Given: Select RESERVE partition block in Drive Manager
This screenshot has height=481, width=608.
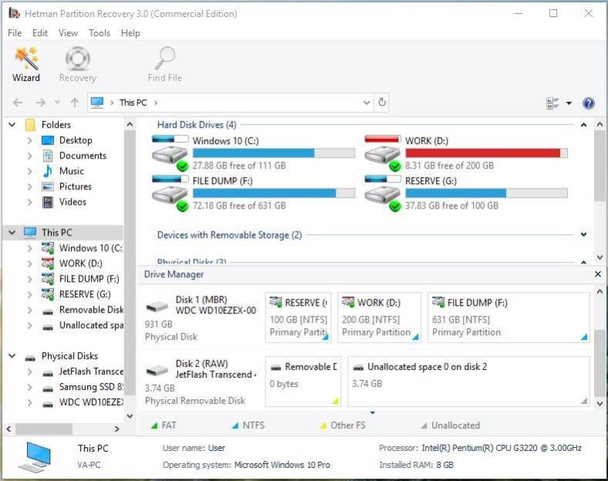Looking at the screenshot, I should click(298, 317).
